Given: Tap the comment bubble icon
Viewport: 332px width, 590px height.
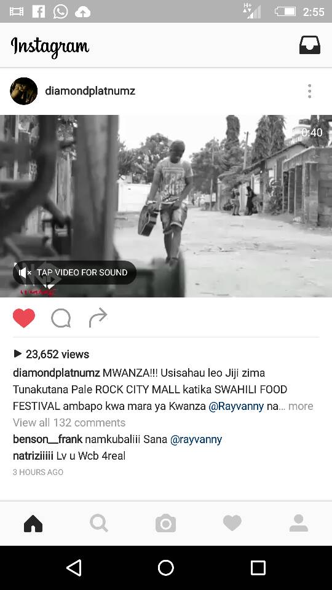Looking at the screenshot, I should click(x=61, y=318).
